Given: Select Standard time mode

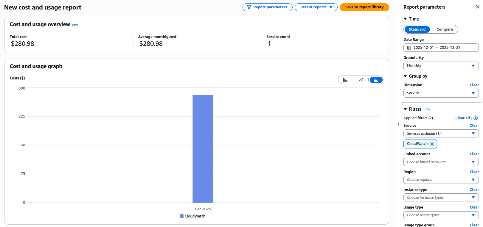Looking at the screenshot, I should click(417, 29).
